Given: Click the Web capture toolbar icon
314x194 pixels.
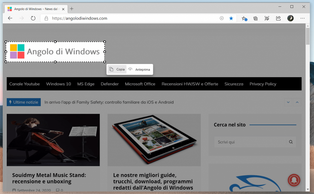Looking at the screenshot, I should (x=267, y=18).
